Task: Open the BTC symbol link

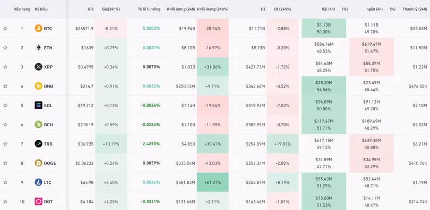Action: pos(48,29)
